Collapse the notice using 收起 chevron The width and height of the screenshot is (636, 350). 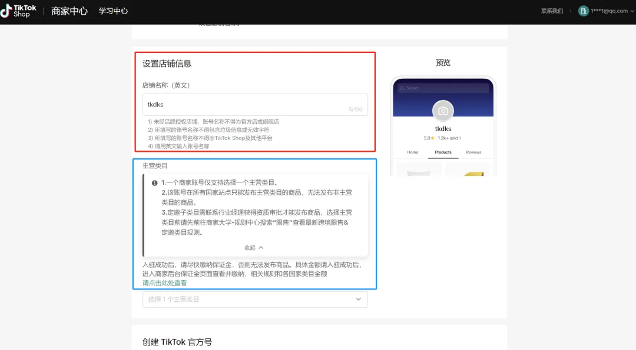pyautogui.click(x=253, y=248)
